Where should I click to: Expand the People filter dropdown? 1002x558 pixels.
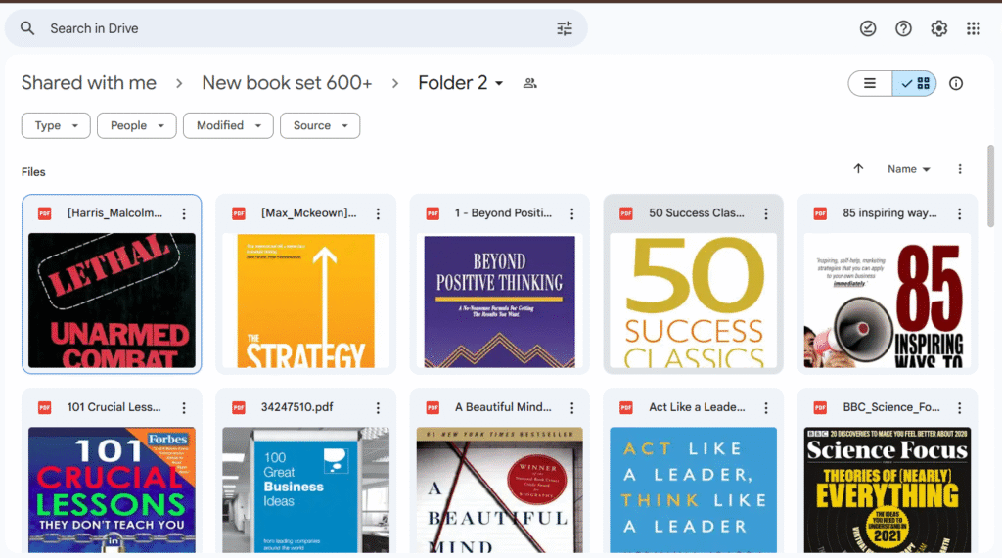[x=136, y=125]
